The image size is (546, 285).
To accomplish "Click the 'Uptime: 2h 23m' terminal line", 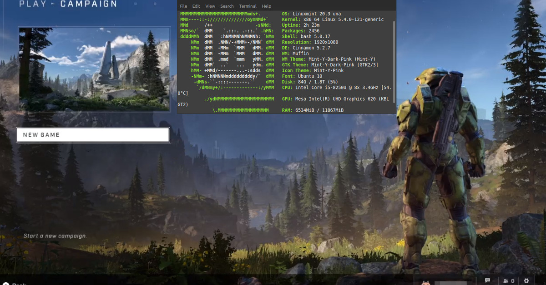I will tap(302, 25).
